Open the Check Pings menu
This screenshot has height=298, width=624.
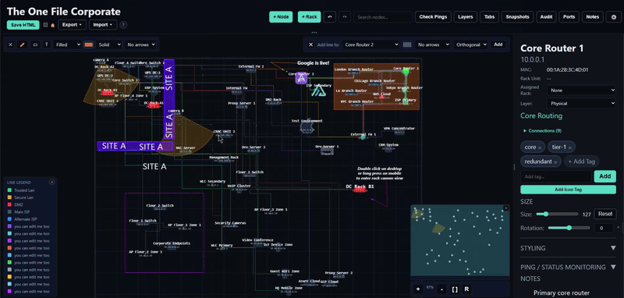(433, 17)
